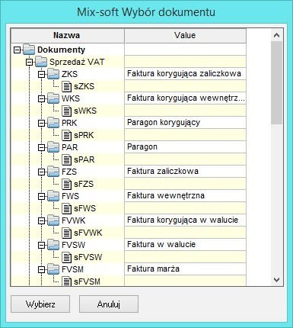Click the Dokumenty folder icon
Viewport: 293px width, 328px height.
pos(29,50)
